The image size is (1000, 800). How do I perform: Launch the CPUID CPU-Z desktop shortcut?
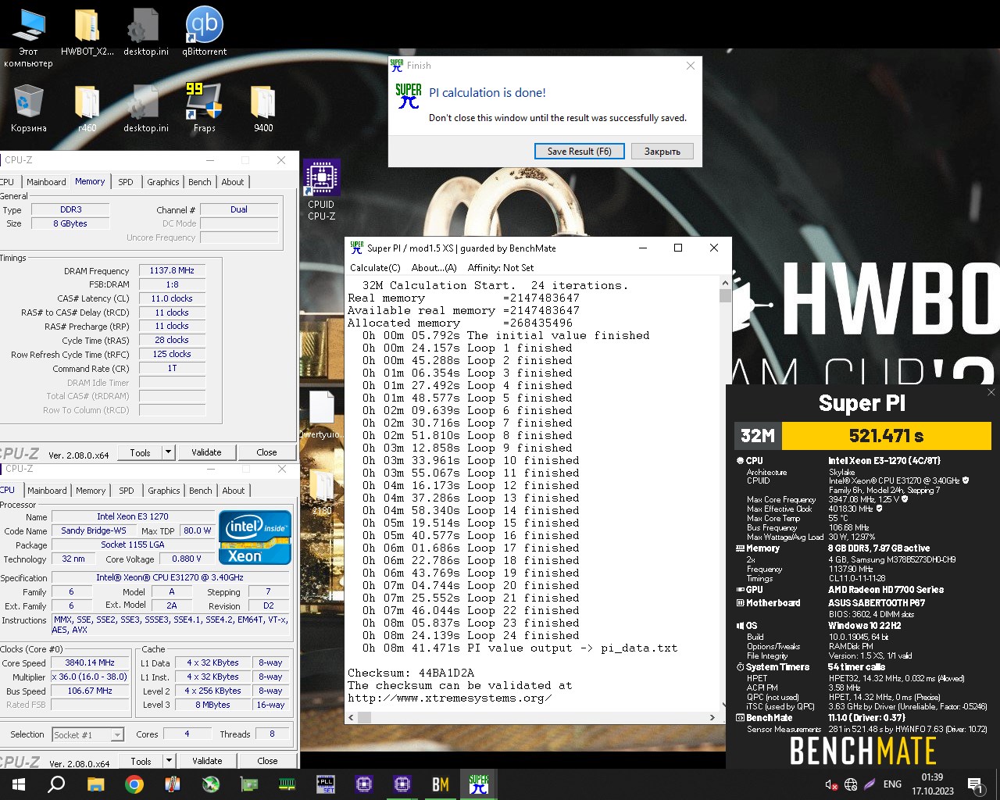321,190
